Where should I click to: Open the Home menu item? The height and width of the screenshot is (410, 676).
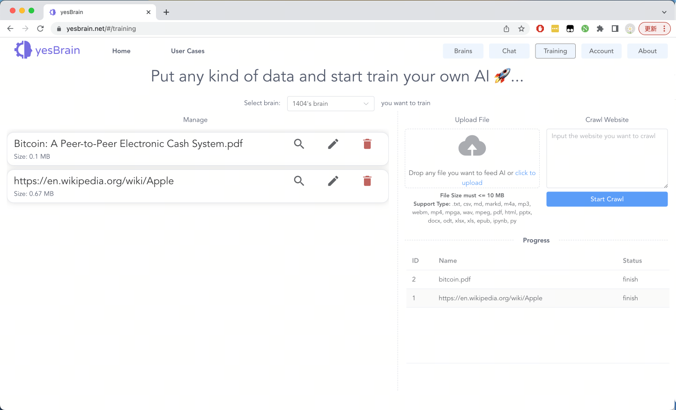click(x=121, y=51)
